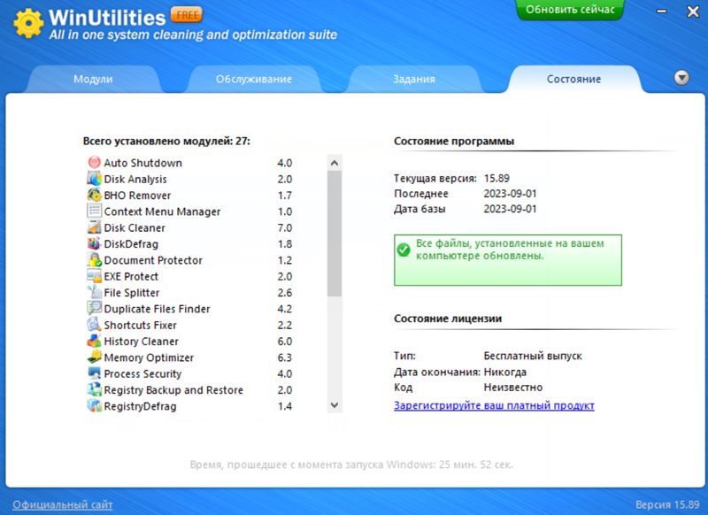Select the Duplicate Files Finder entry
The width and height of the screenshot is (708, 515).
pos(189,309)
